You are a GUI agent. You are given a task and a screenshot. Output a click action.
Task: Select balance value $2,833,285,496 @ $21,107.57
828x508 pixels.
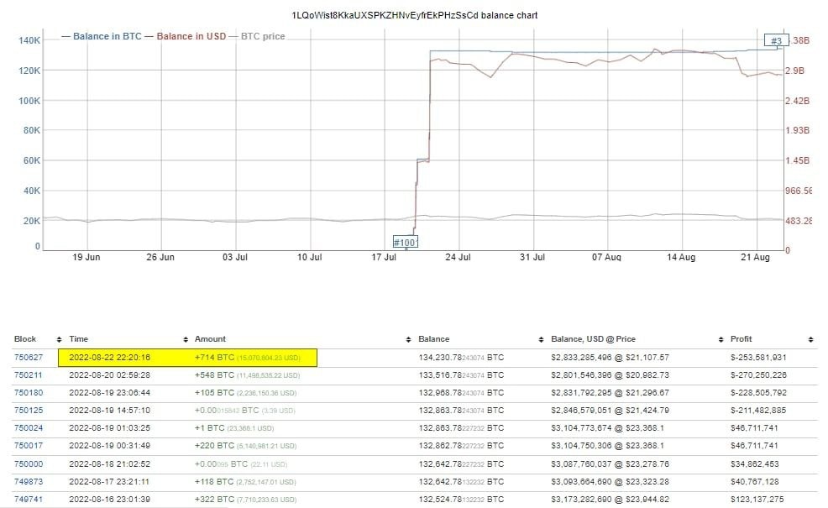(x=610, y=358)
